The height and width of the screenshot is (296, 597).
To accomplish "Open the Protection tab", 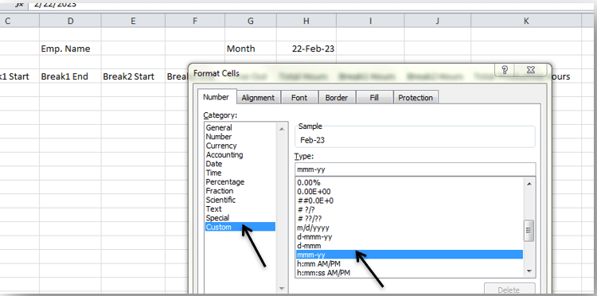I will (x=416, y=97).
